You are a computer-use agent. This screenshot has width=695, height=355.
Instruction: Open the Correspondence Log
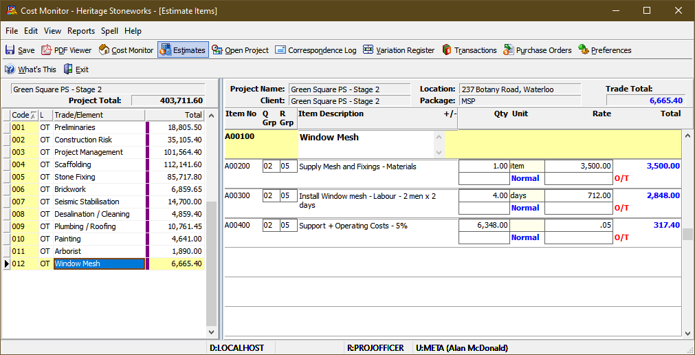316,50
